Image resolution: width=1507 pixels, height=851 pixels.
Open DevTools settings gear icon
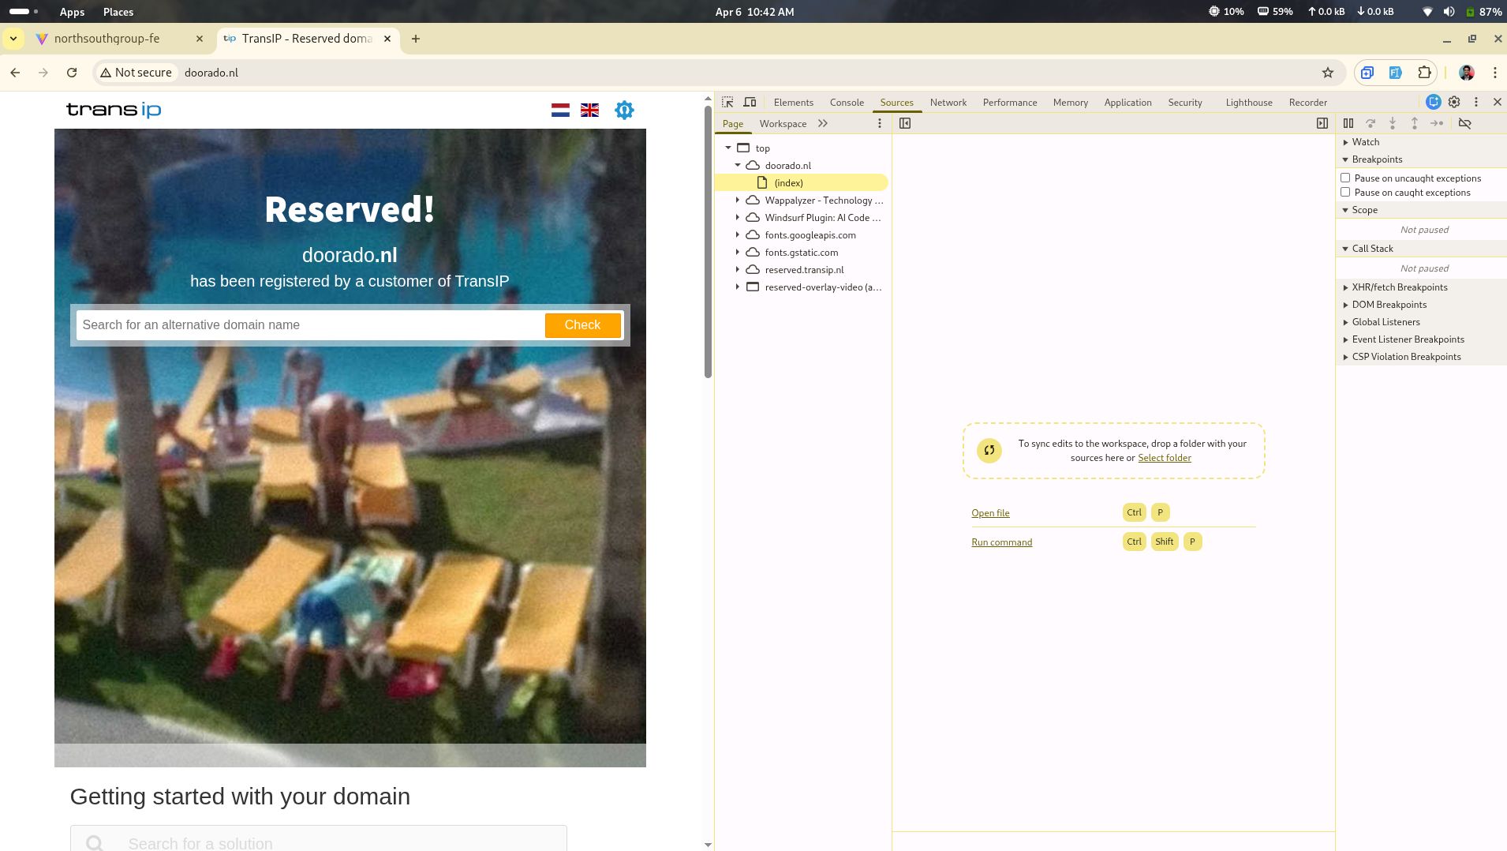[x=1454, y=102]
